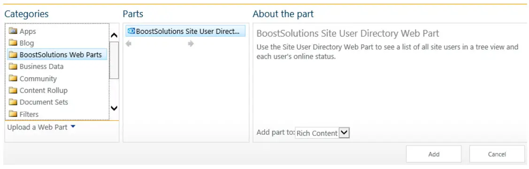Select the BoostSolutions Site User Directory part

click(185, 31)
